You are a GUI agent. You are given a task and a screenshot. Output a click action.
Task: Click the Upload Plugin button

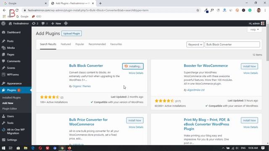[x=71, y=34]
